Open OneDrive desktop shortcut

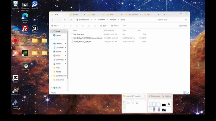pos(16,31)
